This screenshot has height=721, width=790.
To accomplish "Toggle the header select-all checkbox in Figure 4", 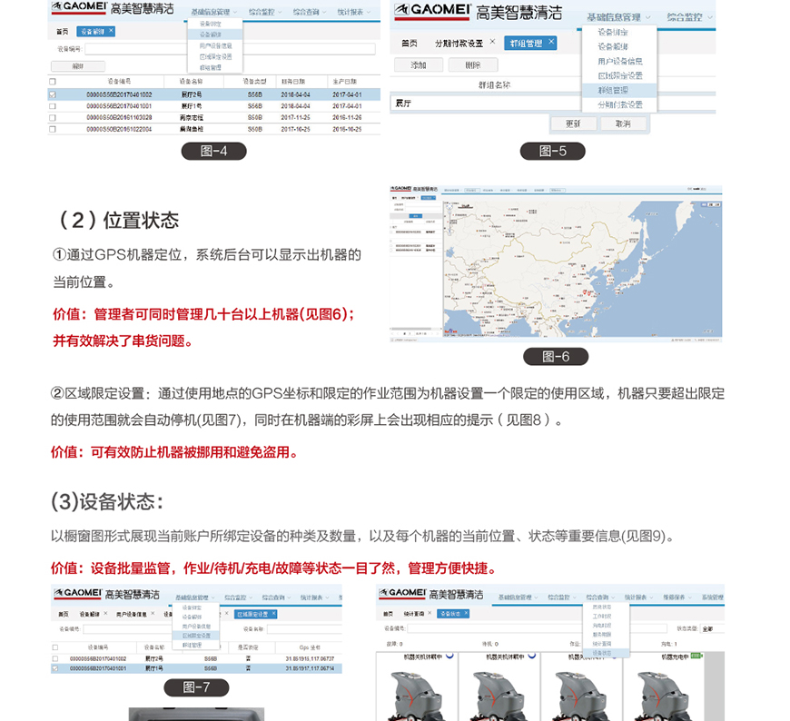I will point(53,81).
